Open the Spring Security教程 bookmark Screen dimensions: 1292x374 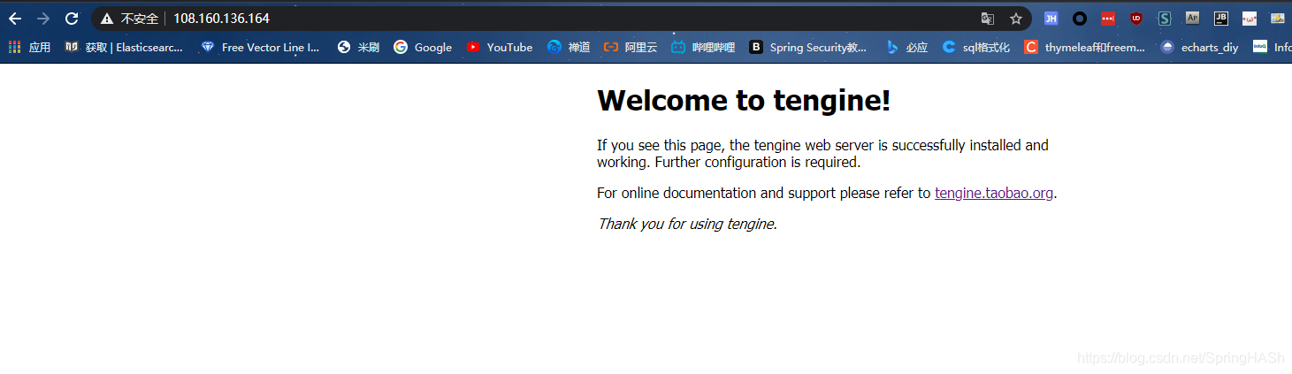pyautogui.click(x=808, y=48)
